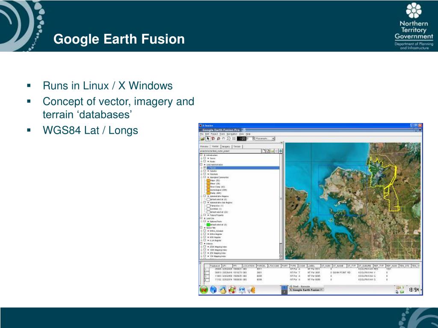Collapse the Aboriginal Communities tree node
Image resolution: width=438 pixels, height=328 pixels.
(201, 177)
